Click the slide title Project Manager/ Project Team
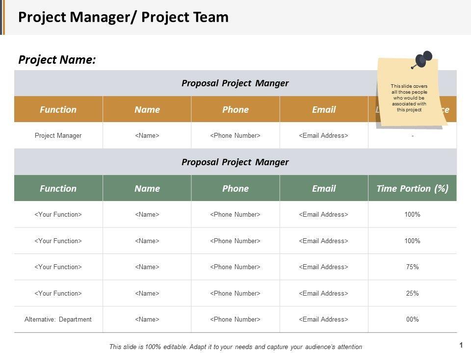 (123, 17)
